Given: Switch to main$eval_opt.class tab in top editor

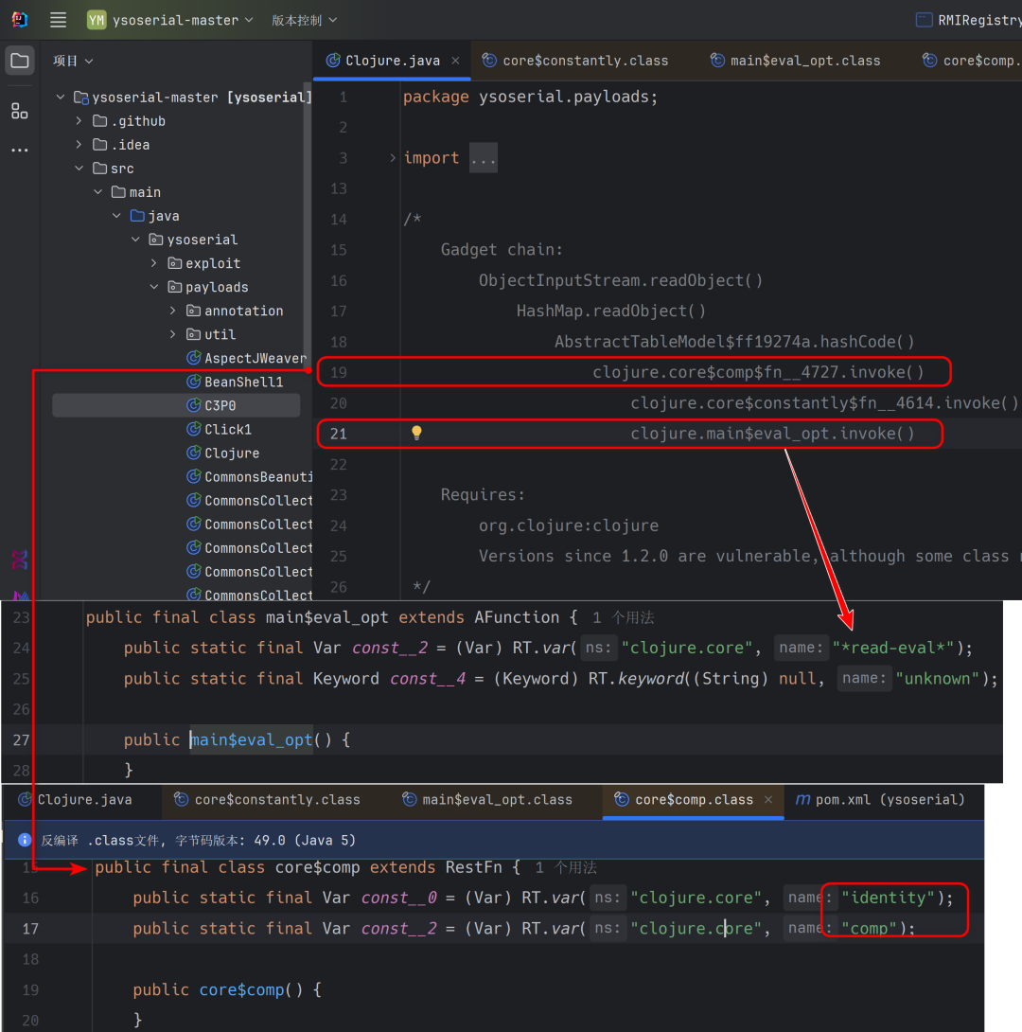Looking at the screenshot, I should (796, 61).
